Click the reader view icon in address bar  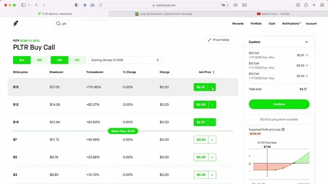click(x=101, y=5)
